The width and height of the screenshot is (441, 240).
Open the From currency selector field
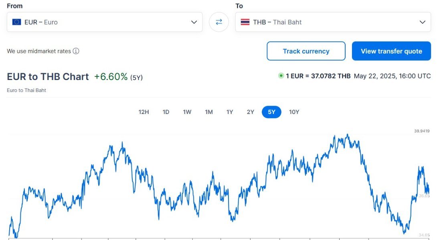105,22
